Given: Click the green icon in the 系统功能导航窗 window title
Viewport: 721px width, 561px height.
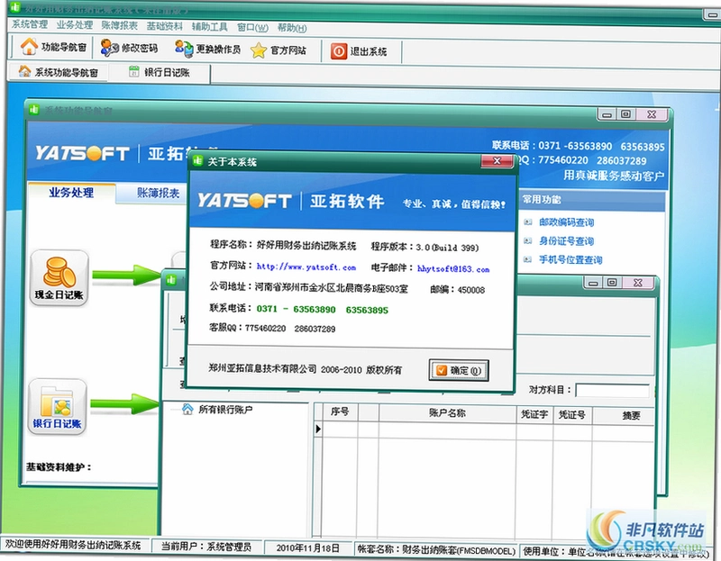Looking at the screenshot, I should point(34,109).
